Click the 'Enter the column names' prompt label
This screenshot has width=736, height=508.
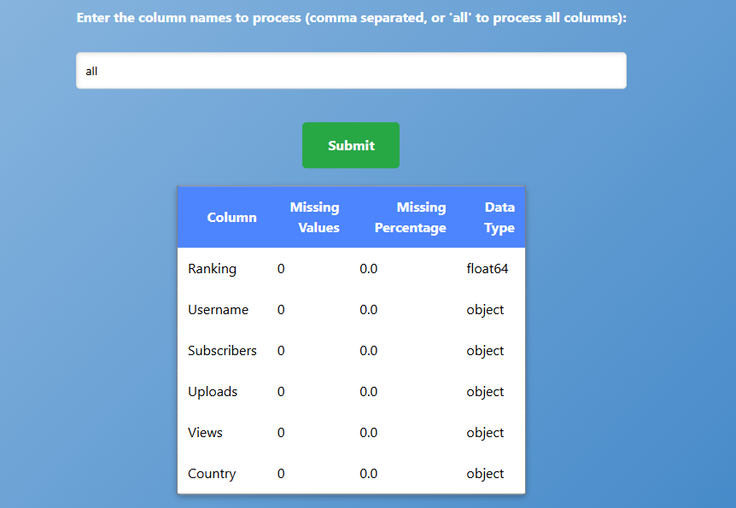(351, 18)
